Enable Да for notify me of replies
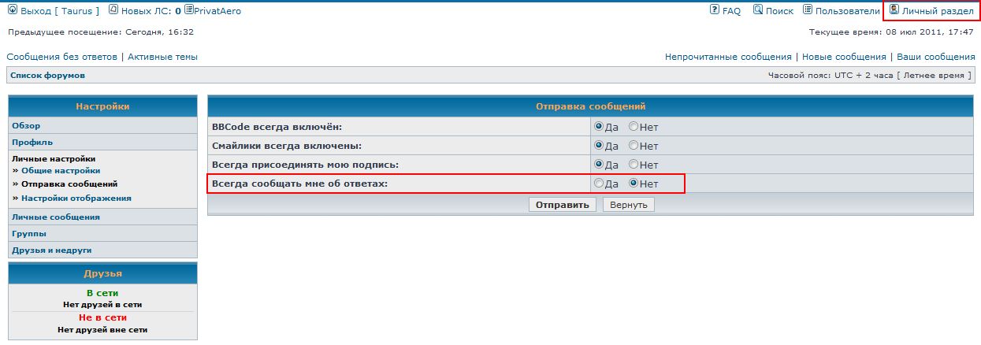The height and width of the screenshot is (345, 981). pyautogui.click(x=599, y=184)
